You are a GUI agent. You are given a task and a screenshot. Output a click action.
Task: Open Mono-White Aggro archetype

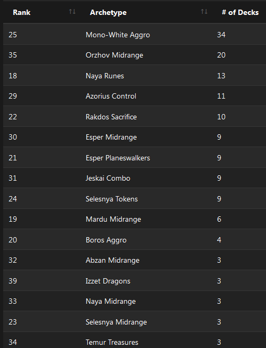[x=118, y=35]
